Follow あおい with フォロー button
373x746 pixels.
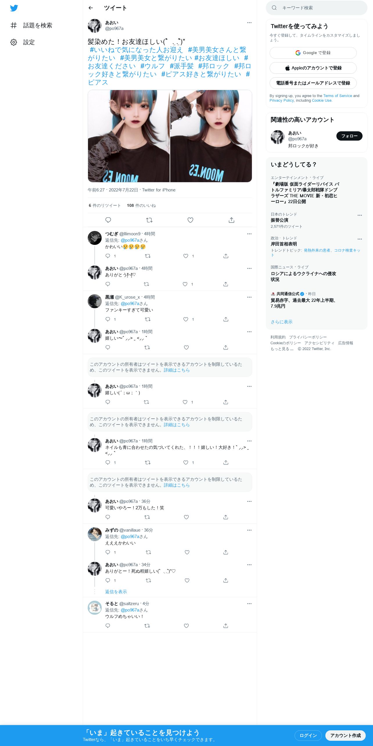[x=349, y=136]
